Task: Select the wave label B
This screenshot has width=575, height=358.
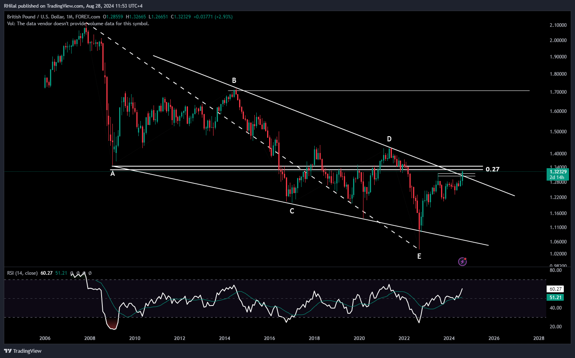Action: [x=234, y=81]
